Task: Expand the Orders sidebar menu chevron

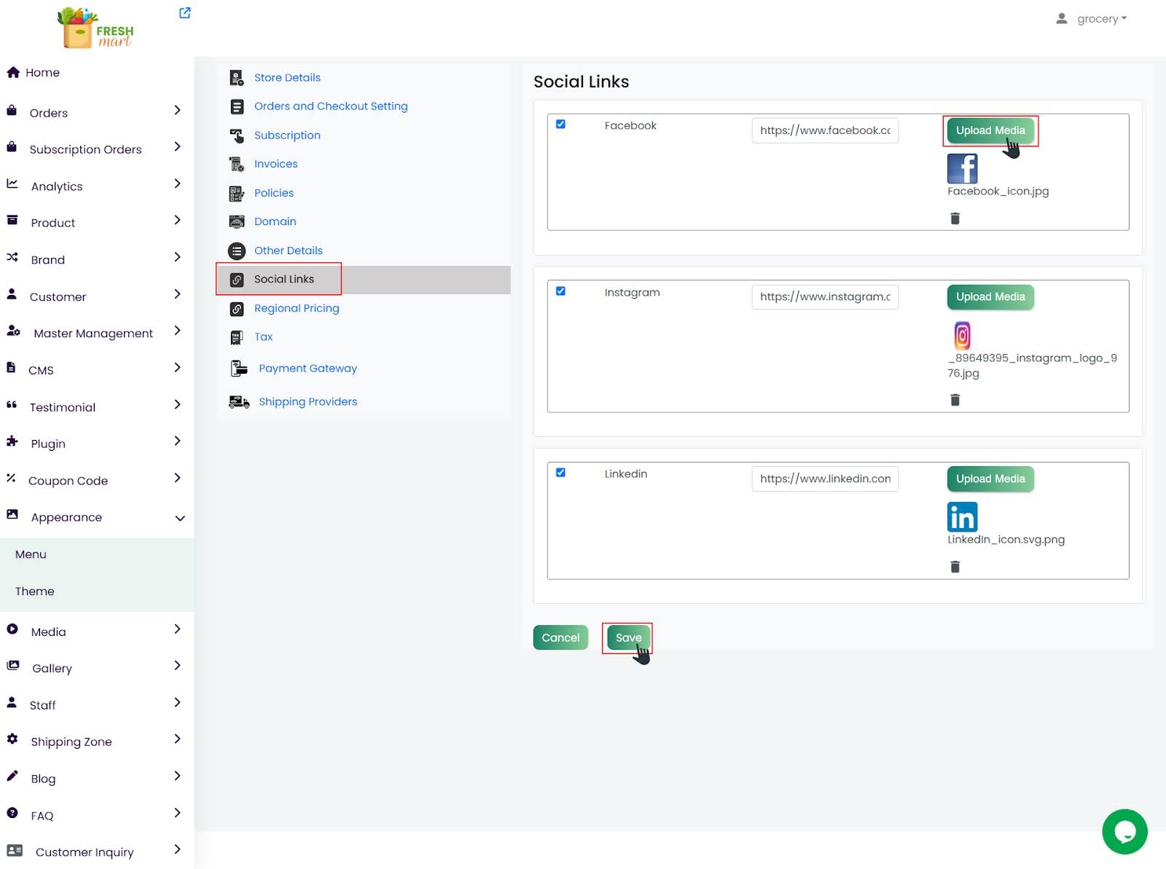Action: click(x=177, y=111)
